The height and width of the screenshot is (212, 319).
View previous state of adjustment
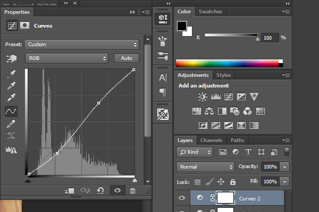point(85,190)
